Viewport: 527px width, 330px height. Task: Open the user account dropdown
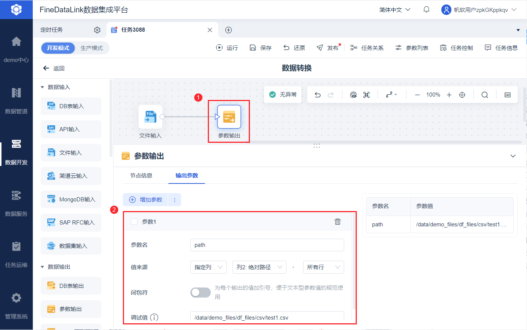pyautogui.click(x=479, y=10)
